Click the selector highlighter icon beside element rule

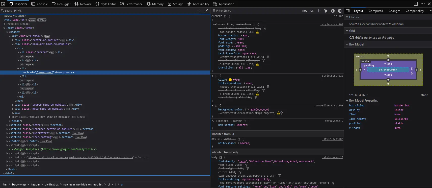[x=225, y=16]
